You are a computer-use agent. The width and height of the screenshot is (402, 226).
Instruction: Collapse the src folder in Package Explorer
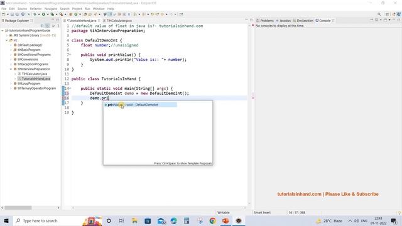pos(7,40)
